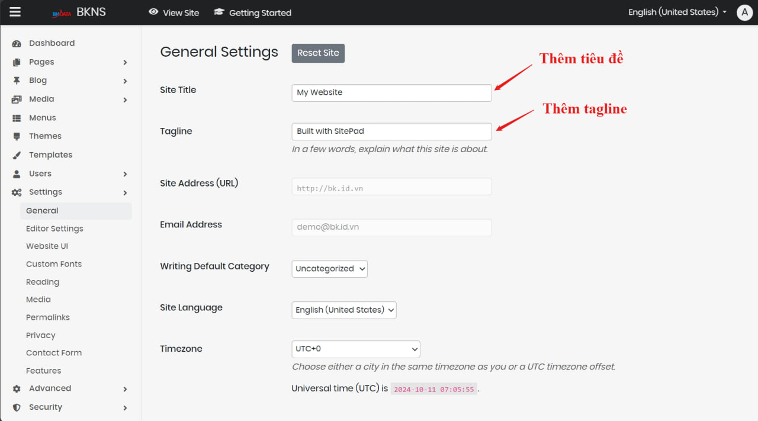
Task: Click the UTC timestamp 2024-10-11 07:05:55
Action: point(434,389)
